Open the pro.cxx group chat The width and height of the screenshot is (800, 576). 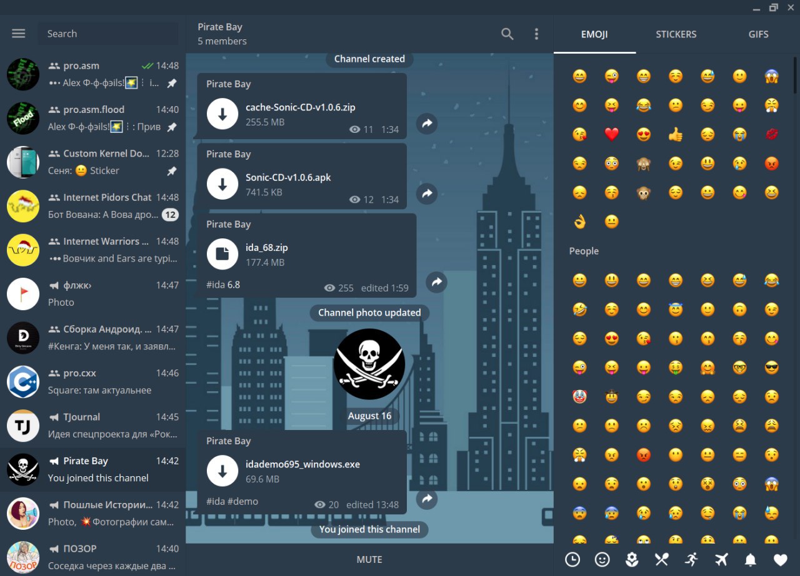(93, 381)
